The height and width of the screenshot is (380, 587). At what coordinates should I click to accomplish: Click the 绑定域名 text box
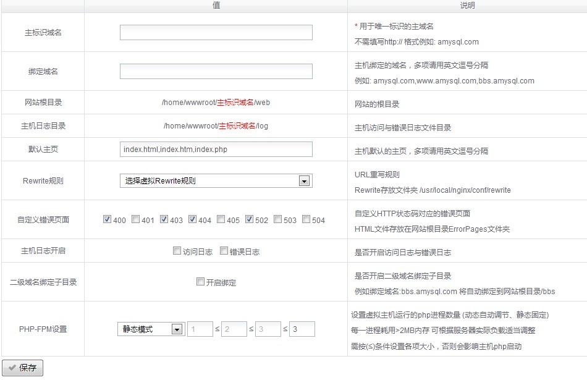[x=216, y=72]
